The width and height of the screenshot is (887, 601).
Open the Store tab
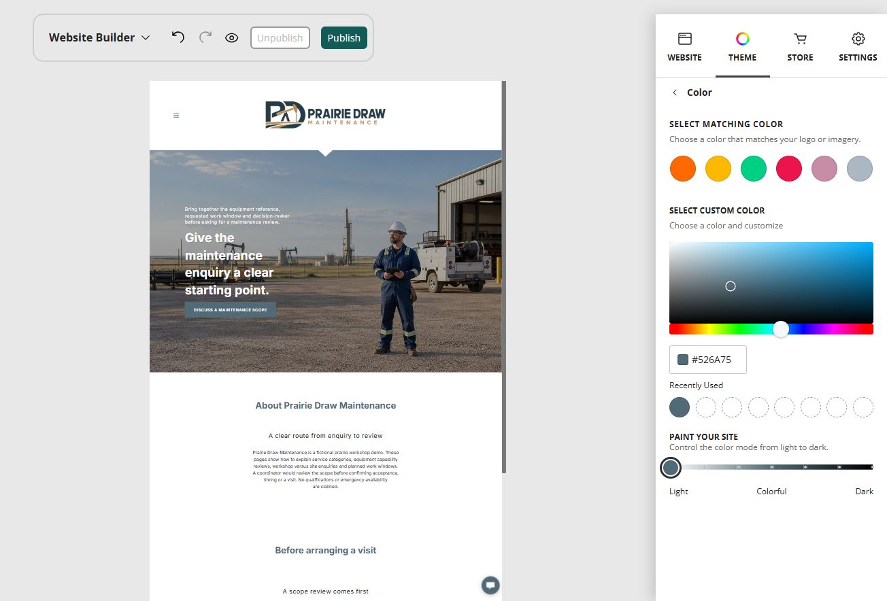pyautogui.click(x=800, y=46)
